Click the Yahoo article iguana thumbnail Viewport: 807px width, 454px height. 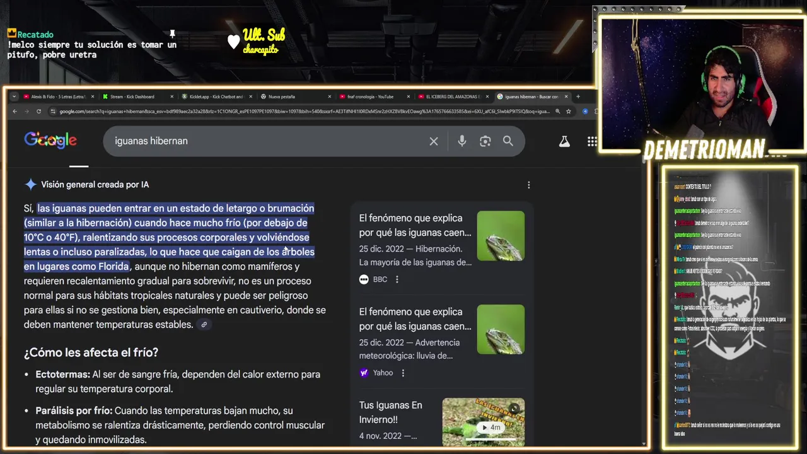coord(501,329)
